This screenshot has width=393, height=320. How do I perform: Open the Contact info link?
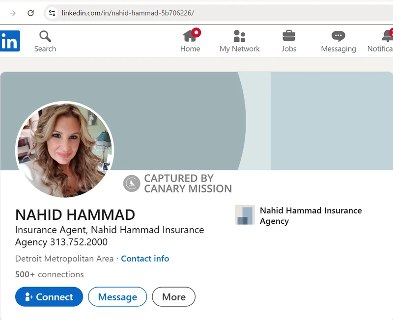click(145, 258)
